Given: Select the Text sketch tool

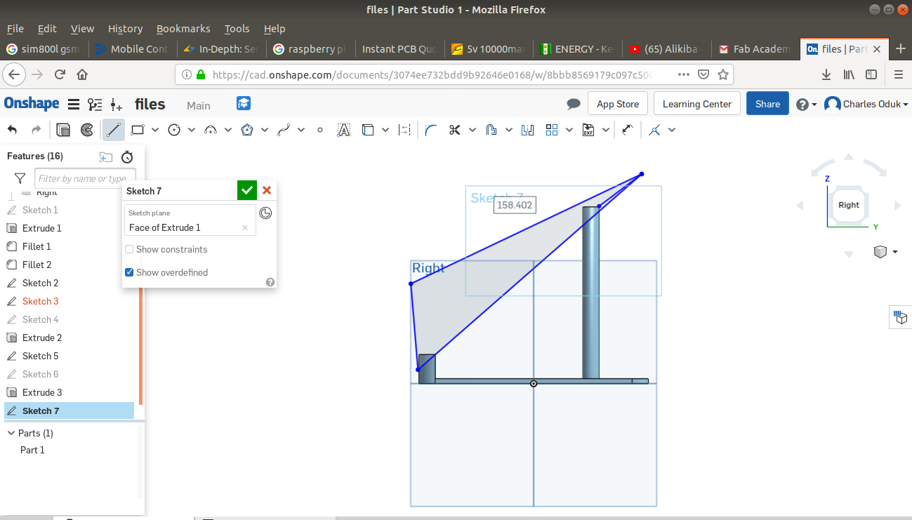Looking at the screenshot, I should tap(343, 130).
